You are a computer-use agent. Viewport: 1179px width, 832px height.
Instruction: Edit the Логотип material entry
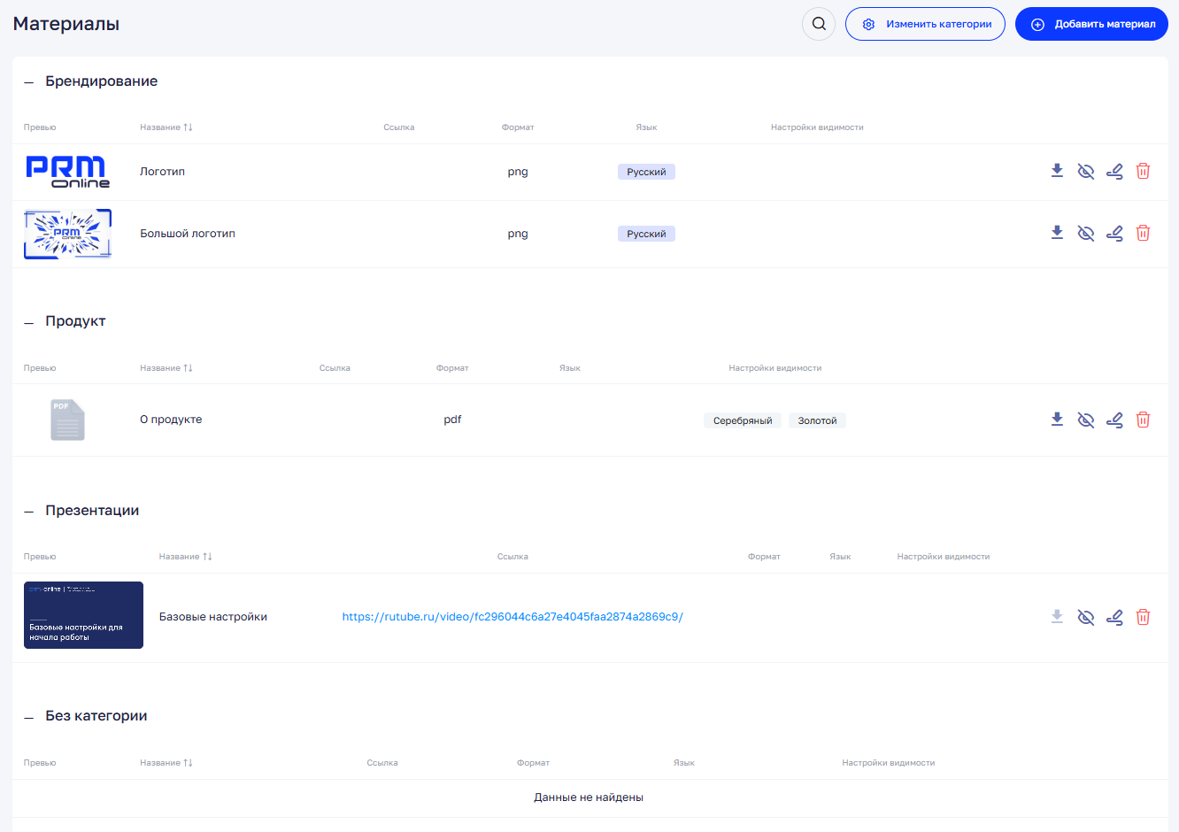(1114, 171)
